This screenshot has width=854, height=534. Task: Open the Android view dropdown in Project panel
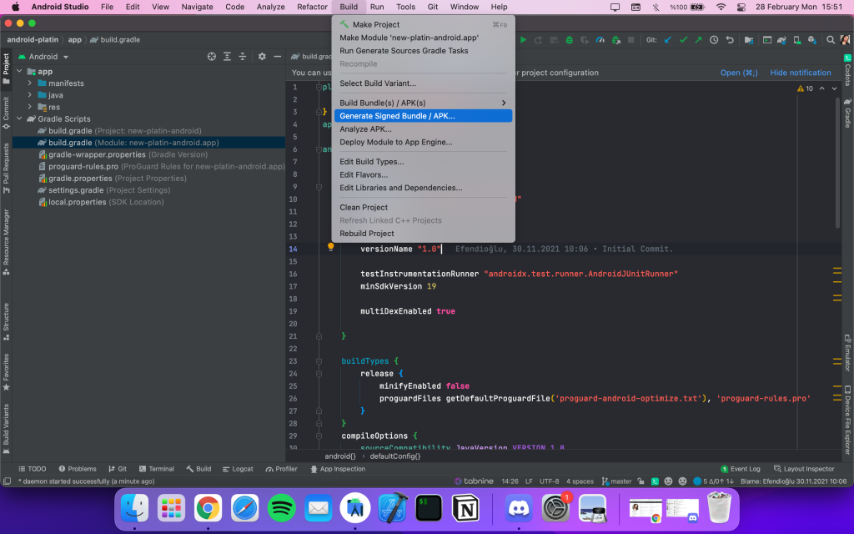pos(43,57)
